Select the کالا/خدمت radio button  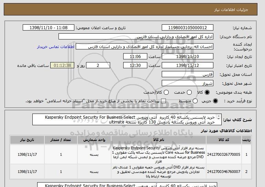[166, 92]
